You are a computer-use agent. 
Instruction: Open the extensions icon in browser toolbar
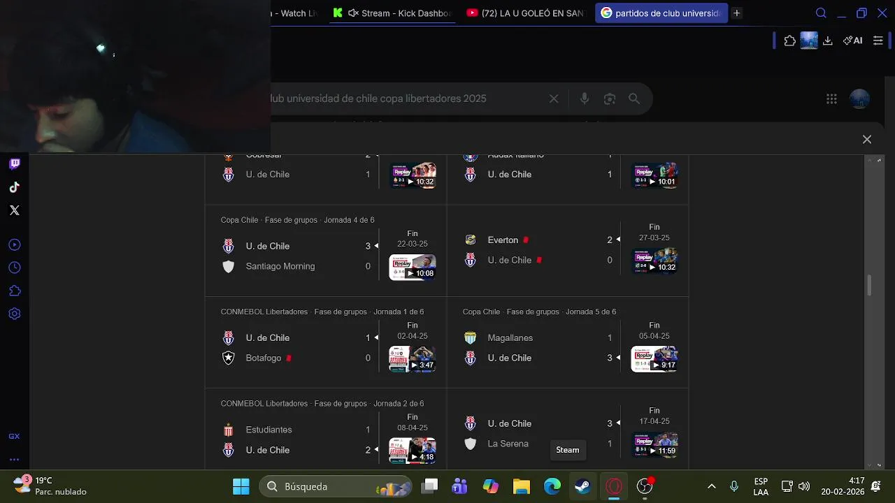[x=790, y=41]
